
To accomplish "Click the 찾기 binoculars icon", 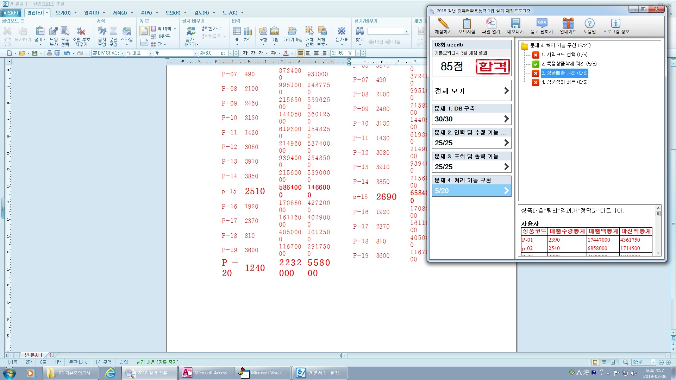I will click(359, 32).
